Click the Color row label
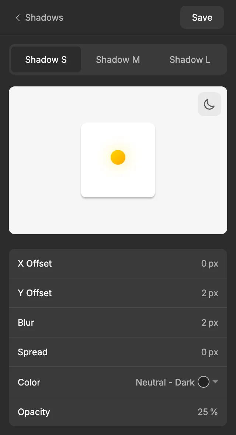Screen dimensions: 236x435 29,382
